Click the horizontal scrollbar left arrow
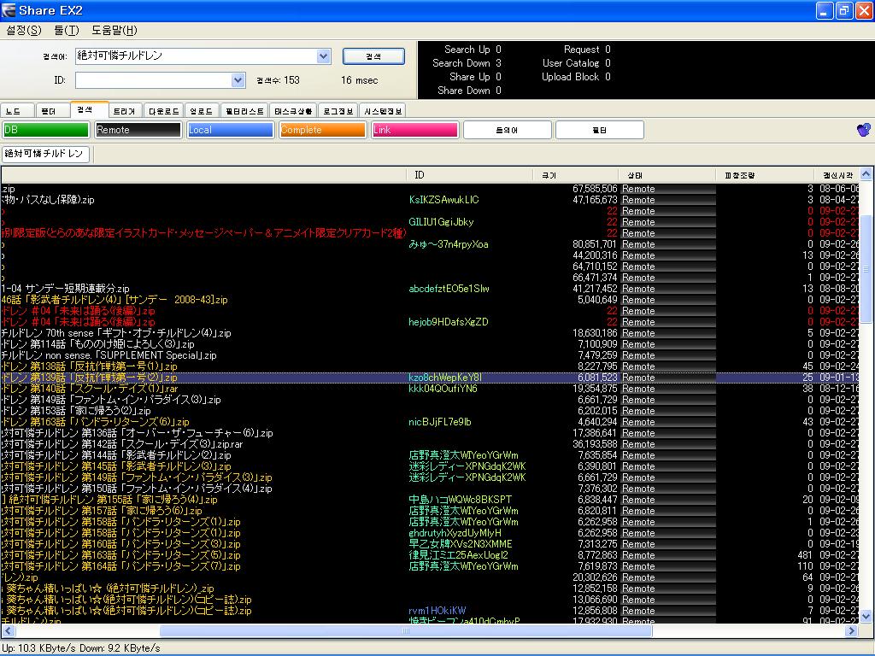Viewport: 875px width, 656px height. click(x=8, y=631)
